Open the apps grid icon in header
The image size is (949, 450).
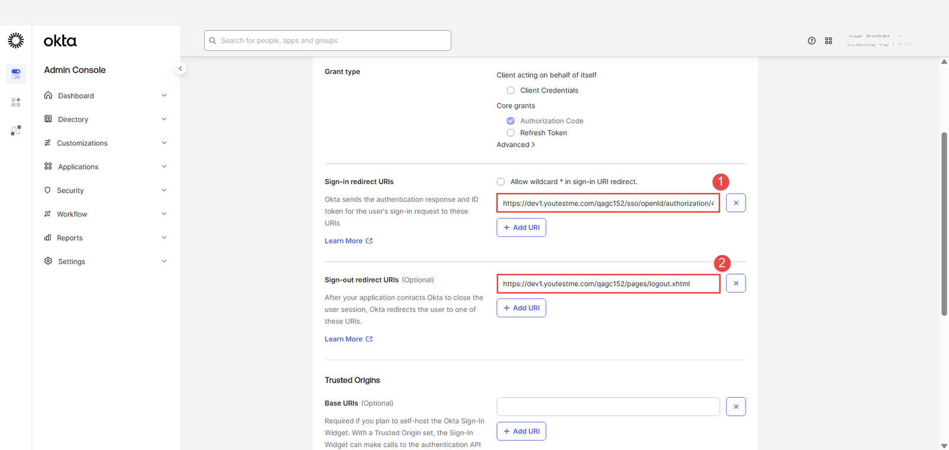(829, 41)
